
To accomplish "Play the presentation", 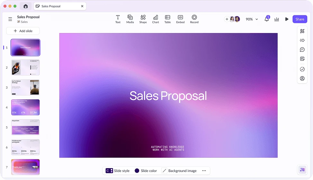I will click(287, 19).
